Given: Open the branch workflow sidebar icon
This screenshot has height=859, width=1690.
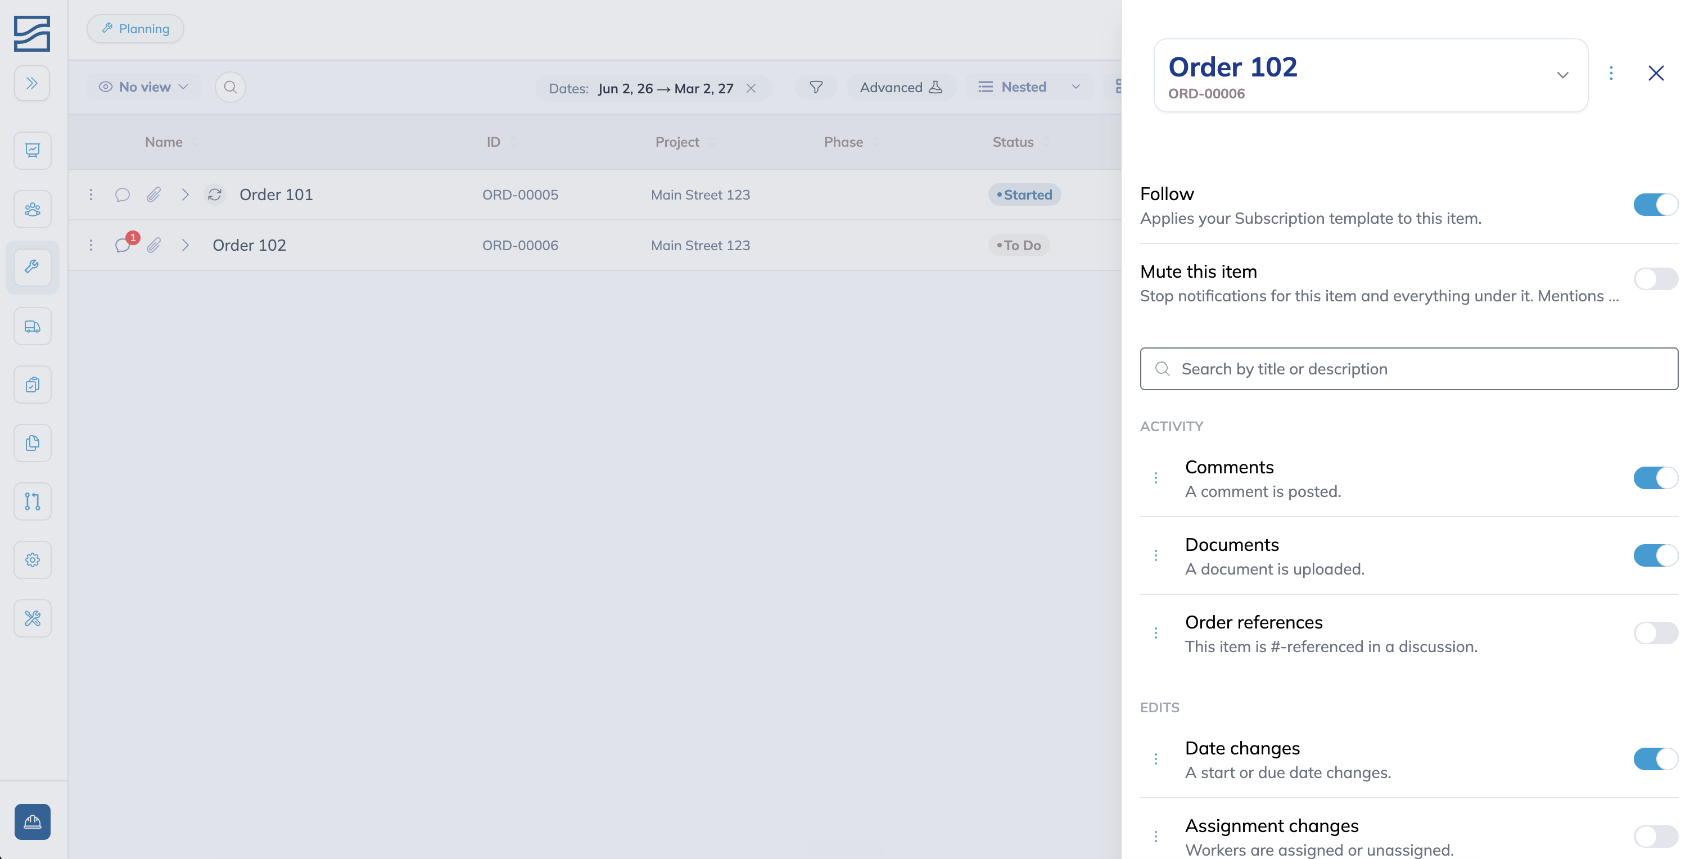Looking at the screenshot, I should 32,501.
